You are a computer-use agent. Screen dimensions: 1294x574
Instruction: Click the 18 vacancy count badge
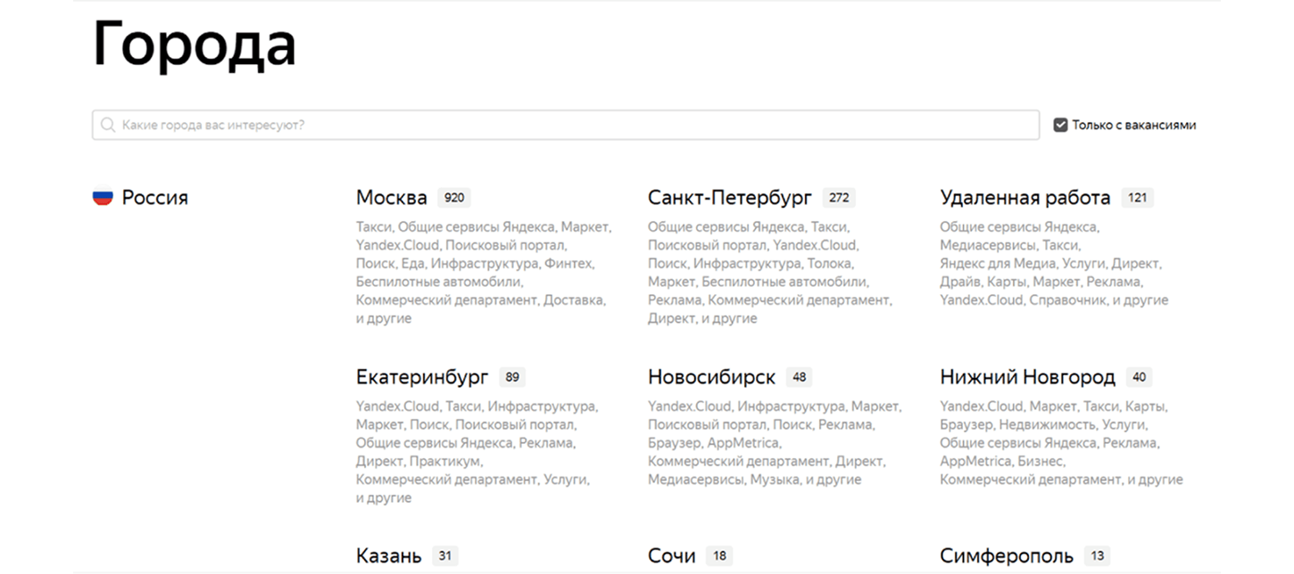[x=718, y=556]
